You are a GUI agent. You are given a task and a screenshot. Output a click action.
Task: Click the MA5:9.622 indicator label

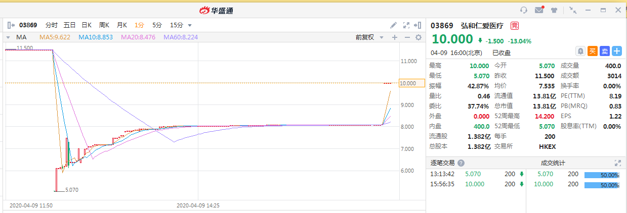55,37
